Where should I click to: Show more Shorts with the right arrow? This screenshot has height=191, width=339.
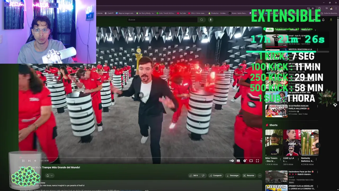click(x=318, y=145)
